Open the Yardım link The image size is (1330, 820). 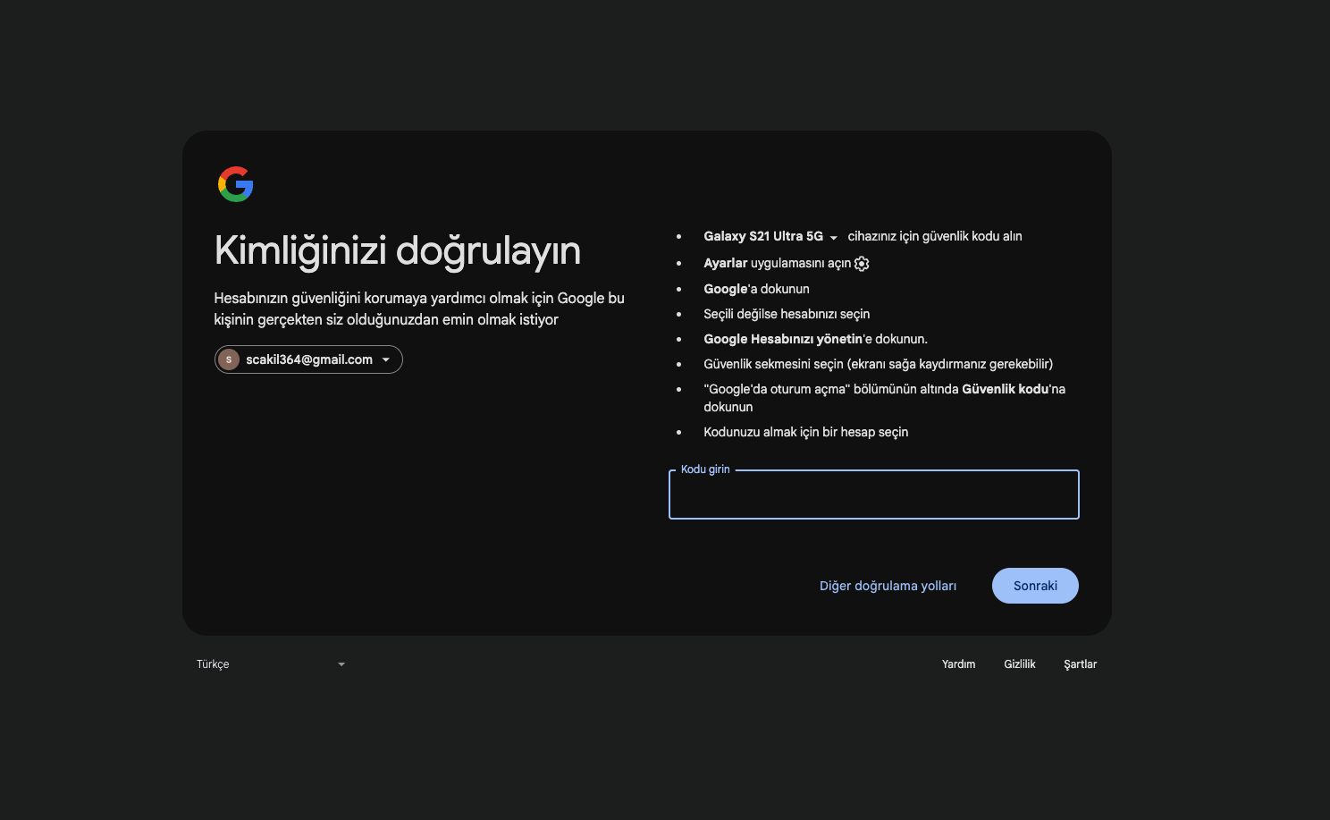click(x=958, y=664)
